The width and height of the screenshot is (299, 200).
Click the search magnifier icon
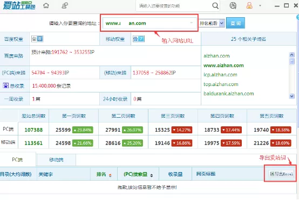pos(215,6)
